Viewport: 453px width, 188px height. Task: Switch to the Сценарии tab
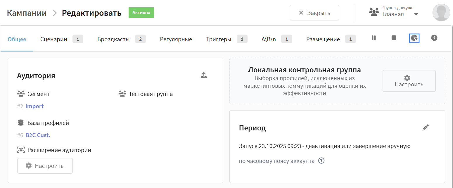coord(54,39)
